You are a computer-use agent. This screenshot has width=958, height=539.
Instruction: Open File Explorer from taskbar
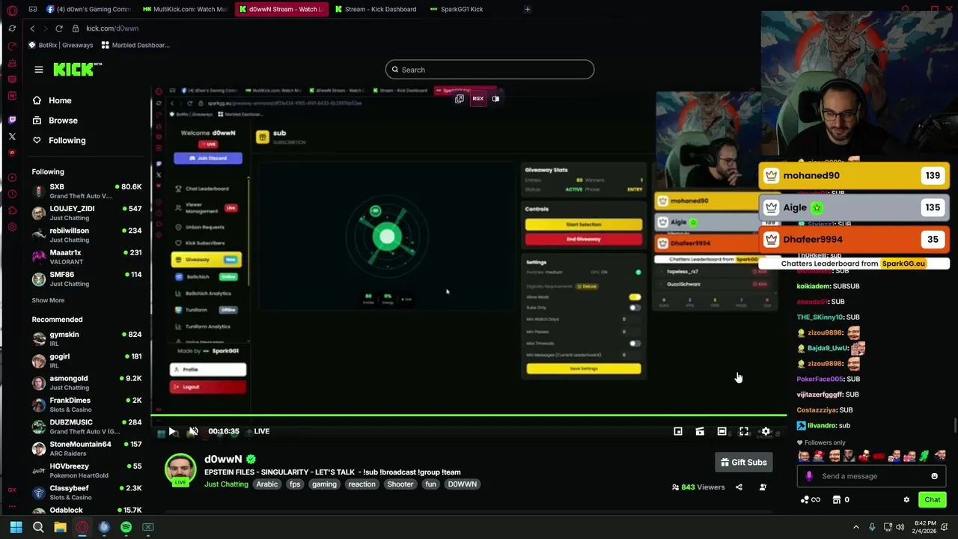[x=60, y=527]
